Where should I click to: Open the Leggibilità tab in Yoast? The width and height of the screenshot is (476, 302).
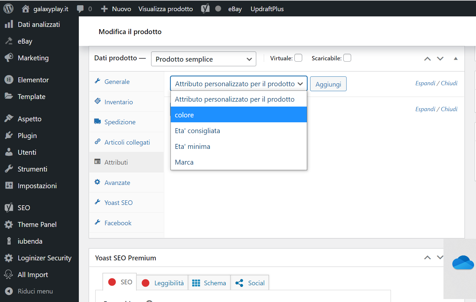click(162, 283)
